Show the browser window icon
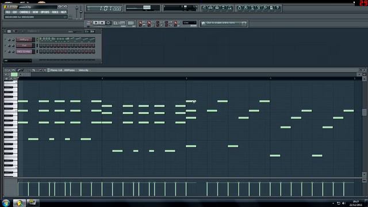Viewport: 368px width, 207px height. click(x=224, y=7)
